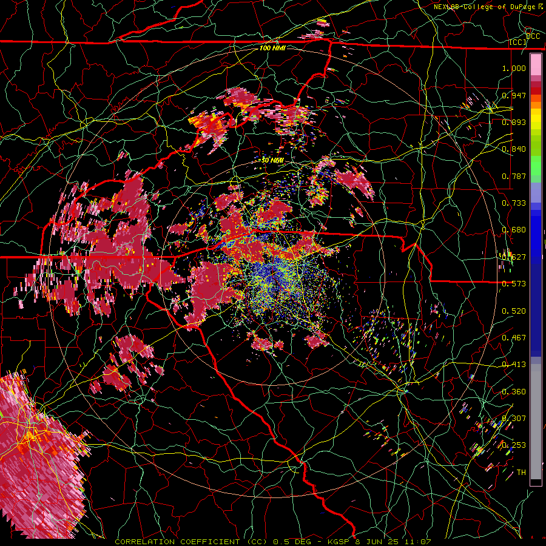Click the 100 NMI range ring label
This screenshot has width=546, height=546.
click(272, 48)
